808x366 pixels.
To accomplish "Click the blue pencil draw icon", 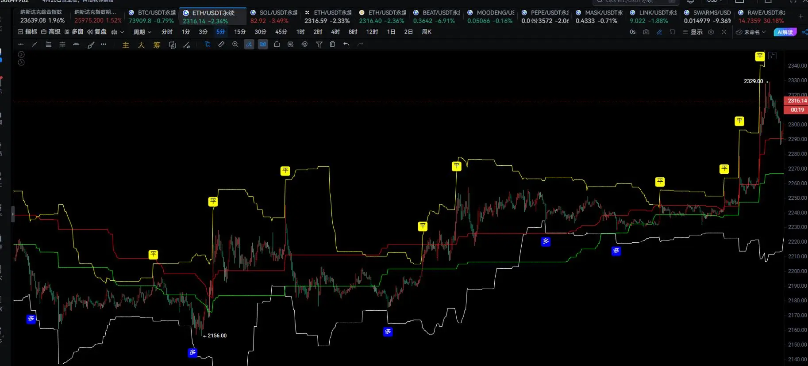I will 659,32.
